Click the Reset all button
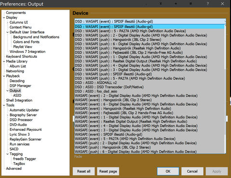Screen dimensions: 231x178 [84, 171]
